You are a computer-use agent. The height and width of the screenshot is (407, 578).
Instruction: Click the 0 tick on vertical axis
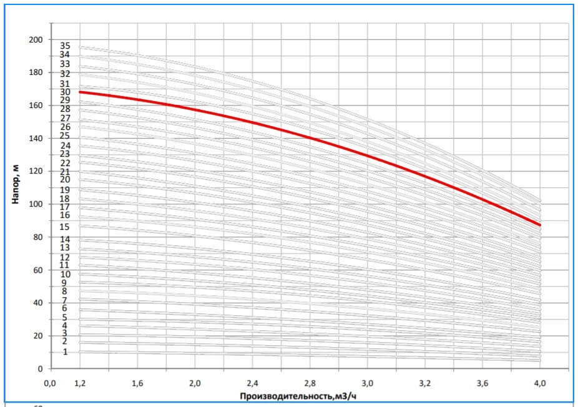pyautogui.click(x=40, y=369)
